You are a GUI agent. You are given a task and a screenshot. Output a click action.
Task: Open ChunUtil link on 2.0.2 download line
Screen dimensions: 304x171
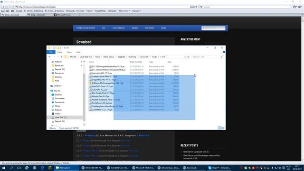coord(142,135)
